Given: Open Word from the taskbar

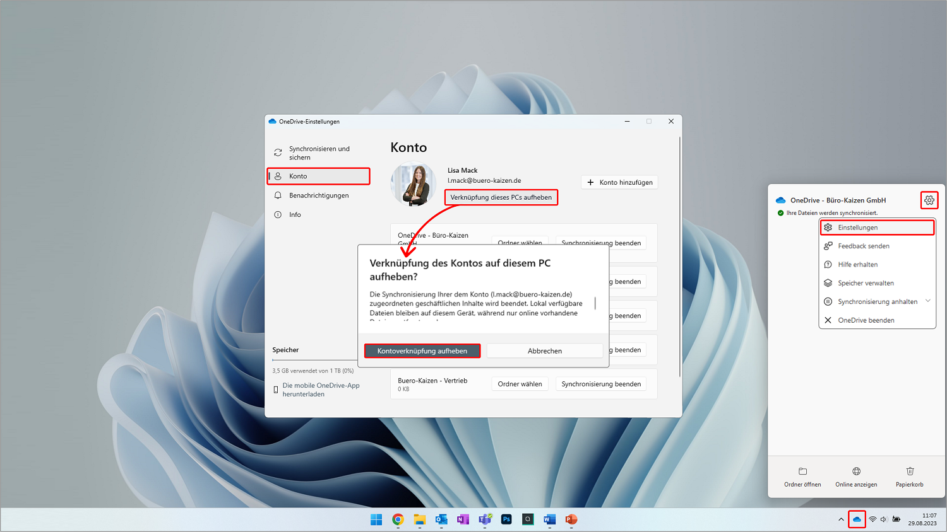Looking at the screenshot, I should [x=549, y=519].
